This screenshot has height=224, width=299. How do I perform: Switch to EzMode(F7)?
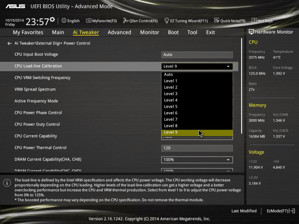click(x=278, y=211)
